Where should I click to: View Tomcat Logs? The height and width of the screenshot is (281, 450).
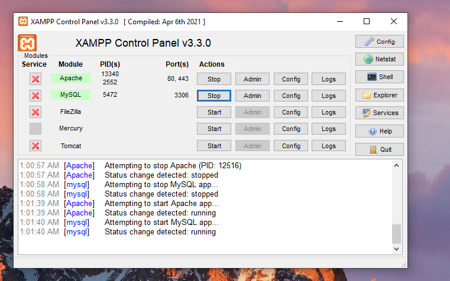(329, 146)
